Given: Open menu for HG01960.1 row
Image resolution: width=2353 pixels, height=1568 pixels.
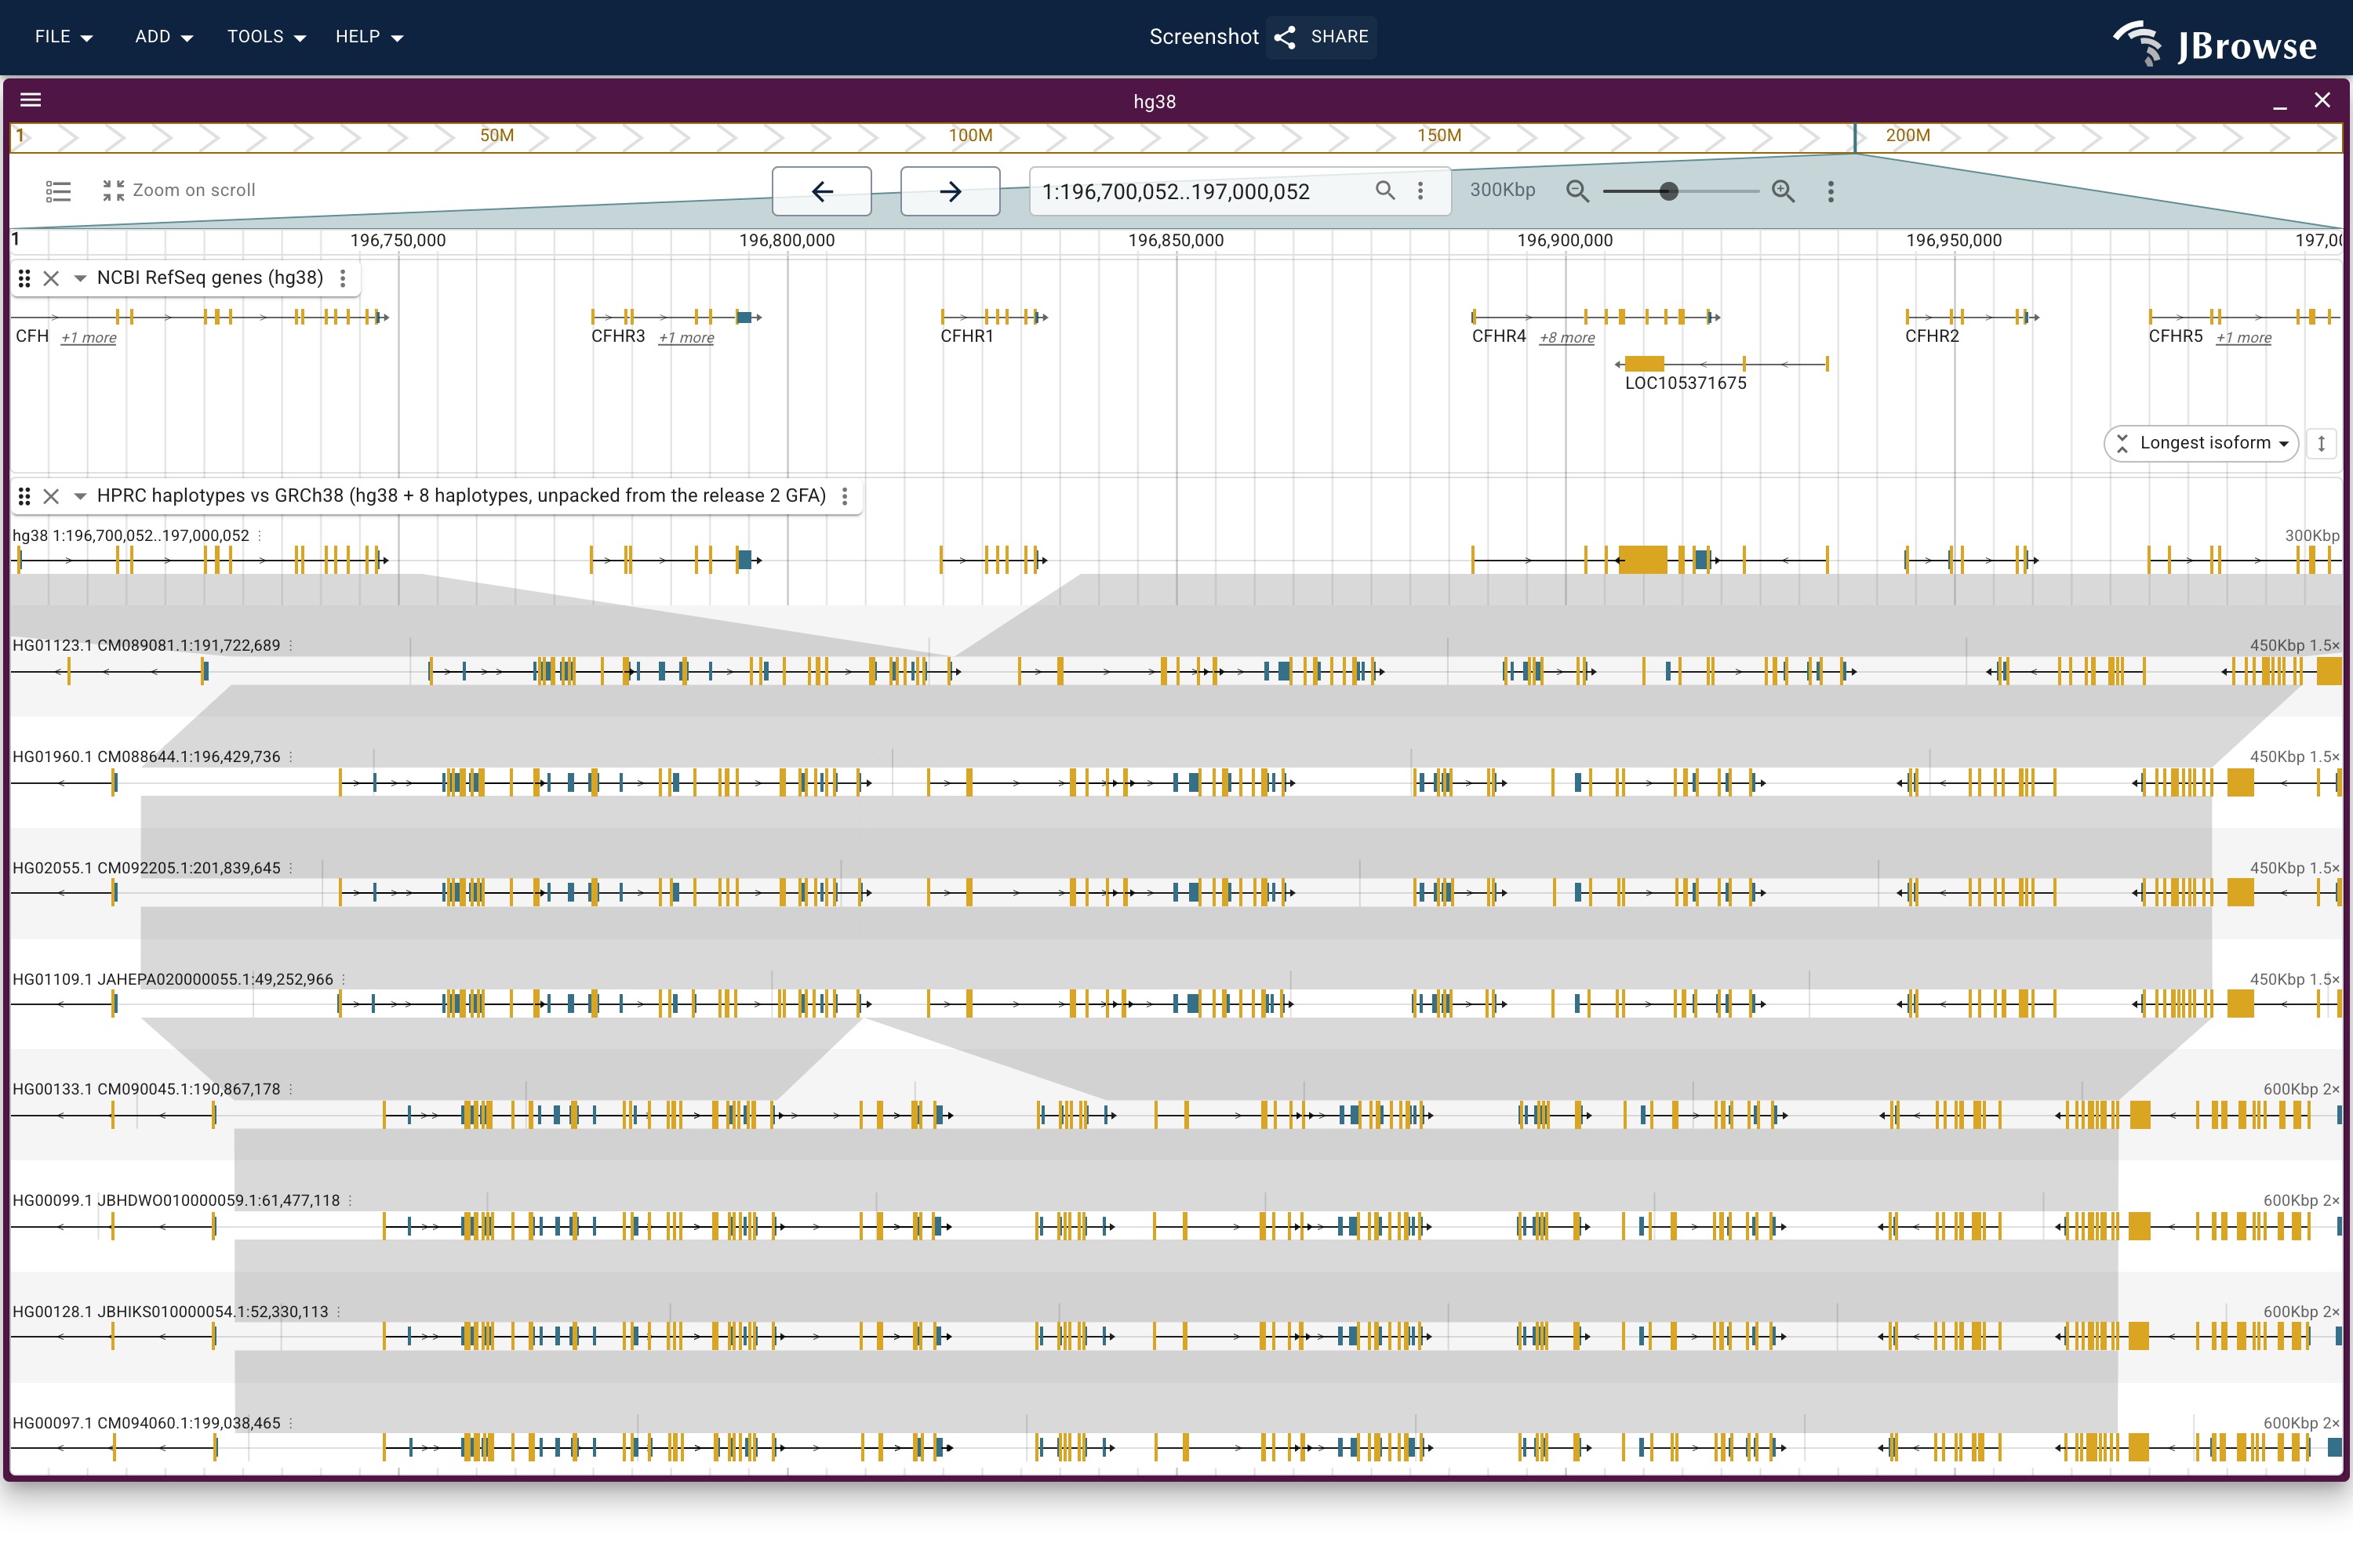Looking at the screenshot, I should pos(291,757).
